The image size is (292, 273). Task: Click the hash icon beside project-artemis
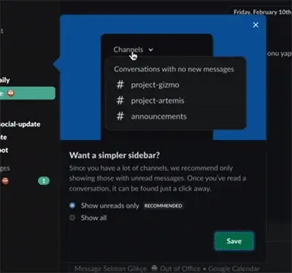[x=120, y=100]
